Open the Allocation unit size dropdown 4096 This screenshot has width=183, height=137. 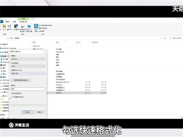tap(28, 74)
